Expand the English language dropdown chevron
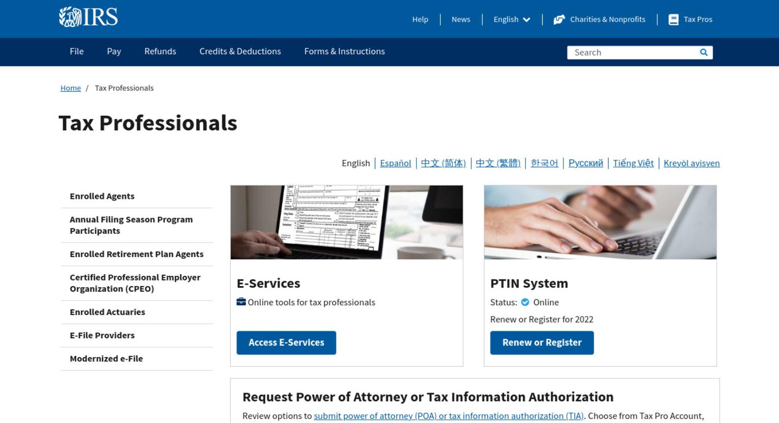This screenshot has height=423, width=779. (526, 20)
